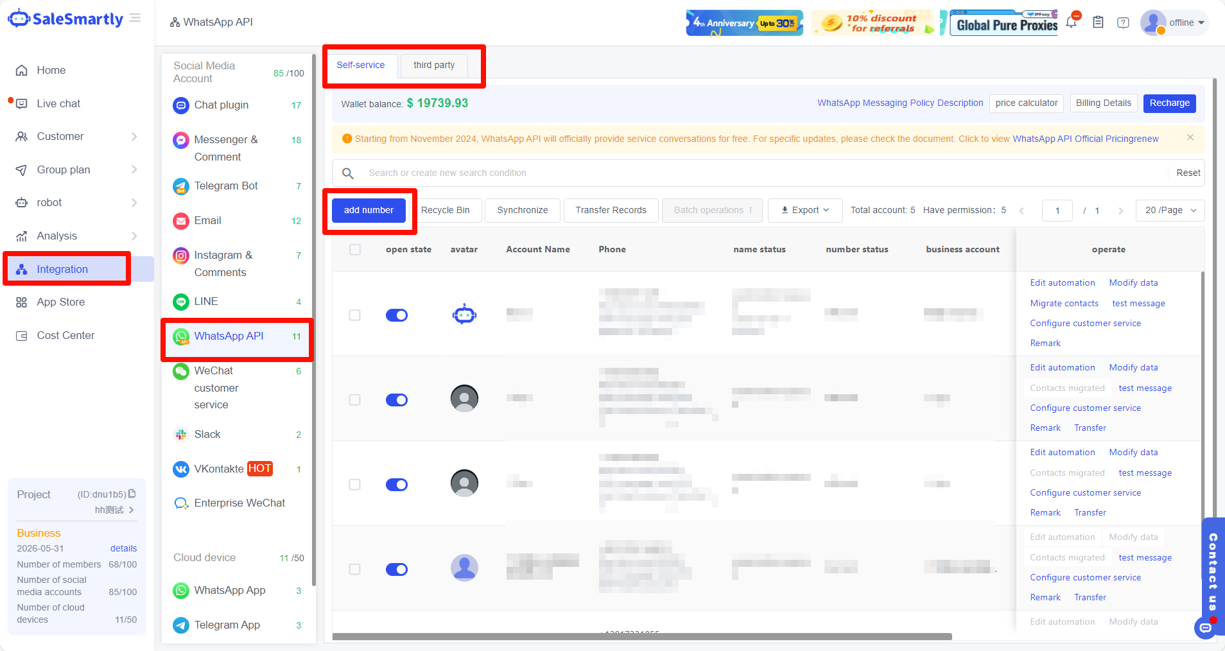Toggle open state for the robot-avatar row

[397, 315]
